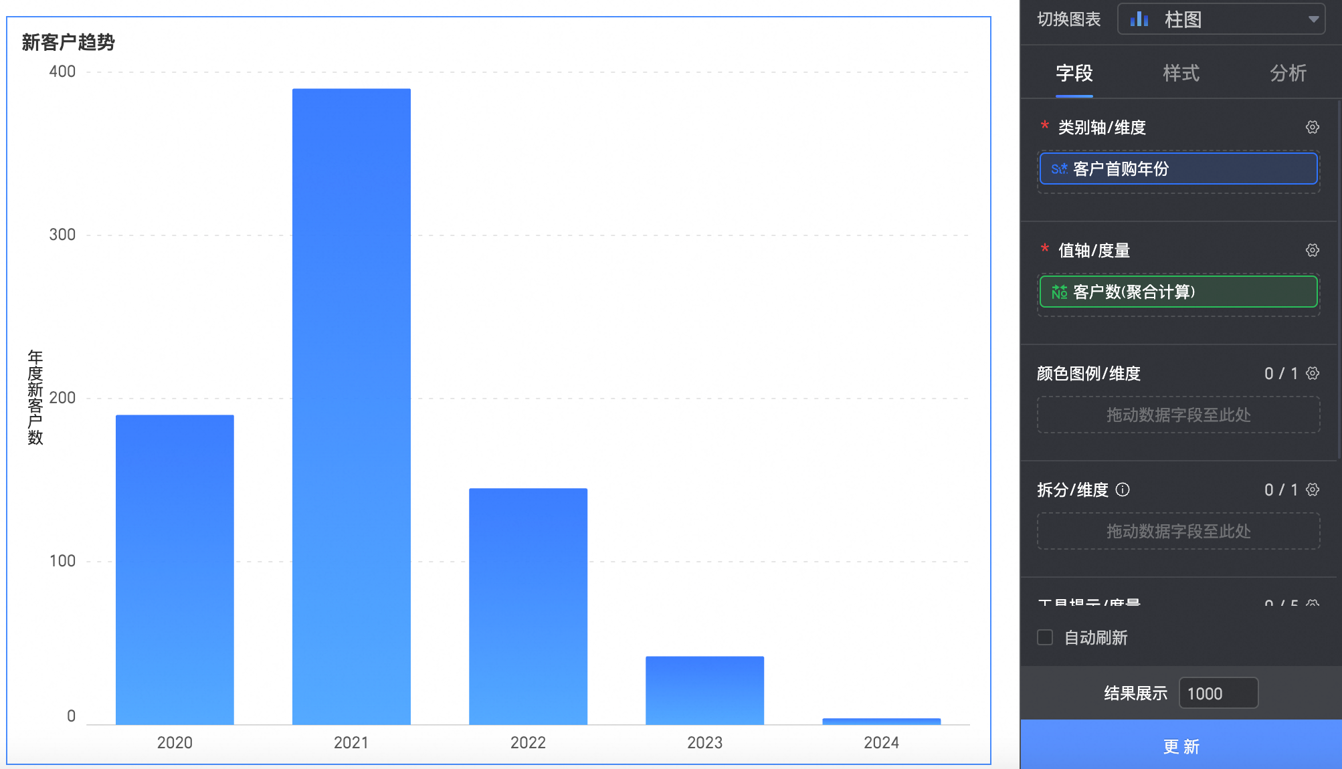Enable the 自动刷新 checkbox
The height and width of the screenshot is (769, 1342).
1044,637
